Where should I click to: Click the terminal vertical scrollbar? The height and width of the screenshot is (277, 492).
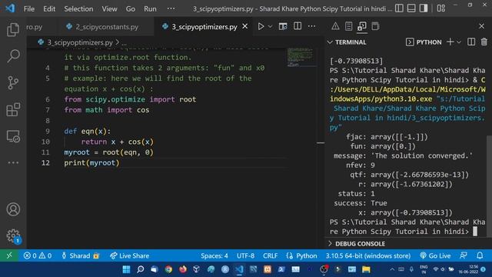coord(489,185)
